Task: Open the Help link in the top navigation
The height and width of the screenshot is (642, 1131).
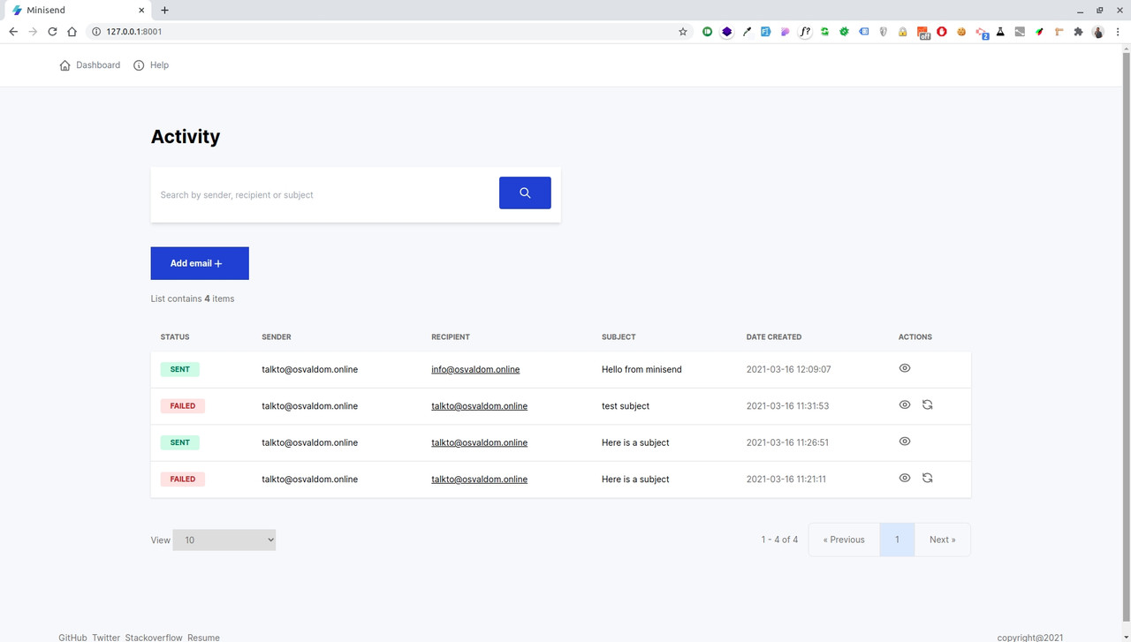Action: [x=151, y=65]
